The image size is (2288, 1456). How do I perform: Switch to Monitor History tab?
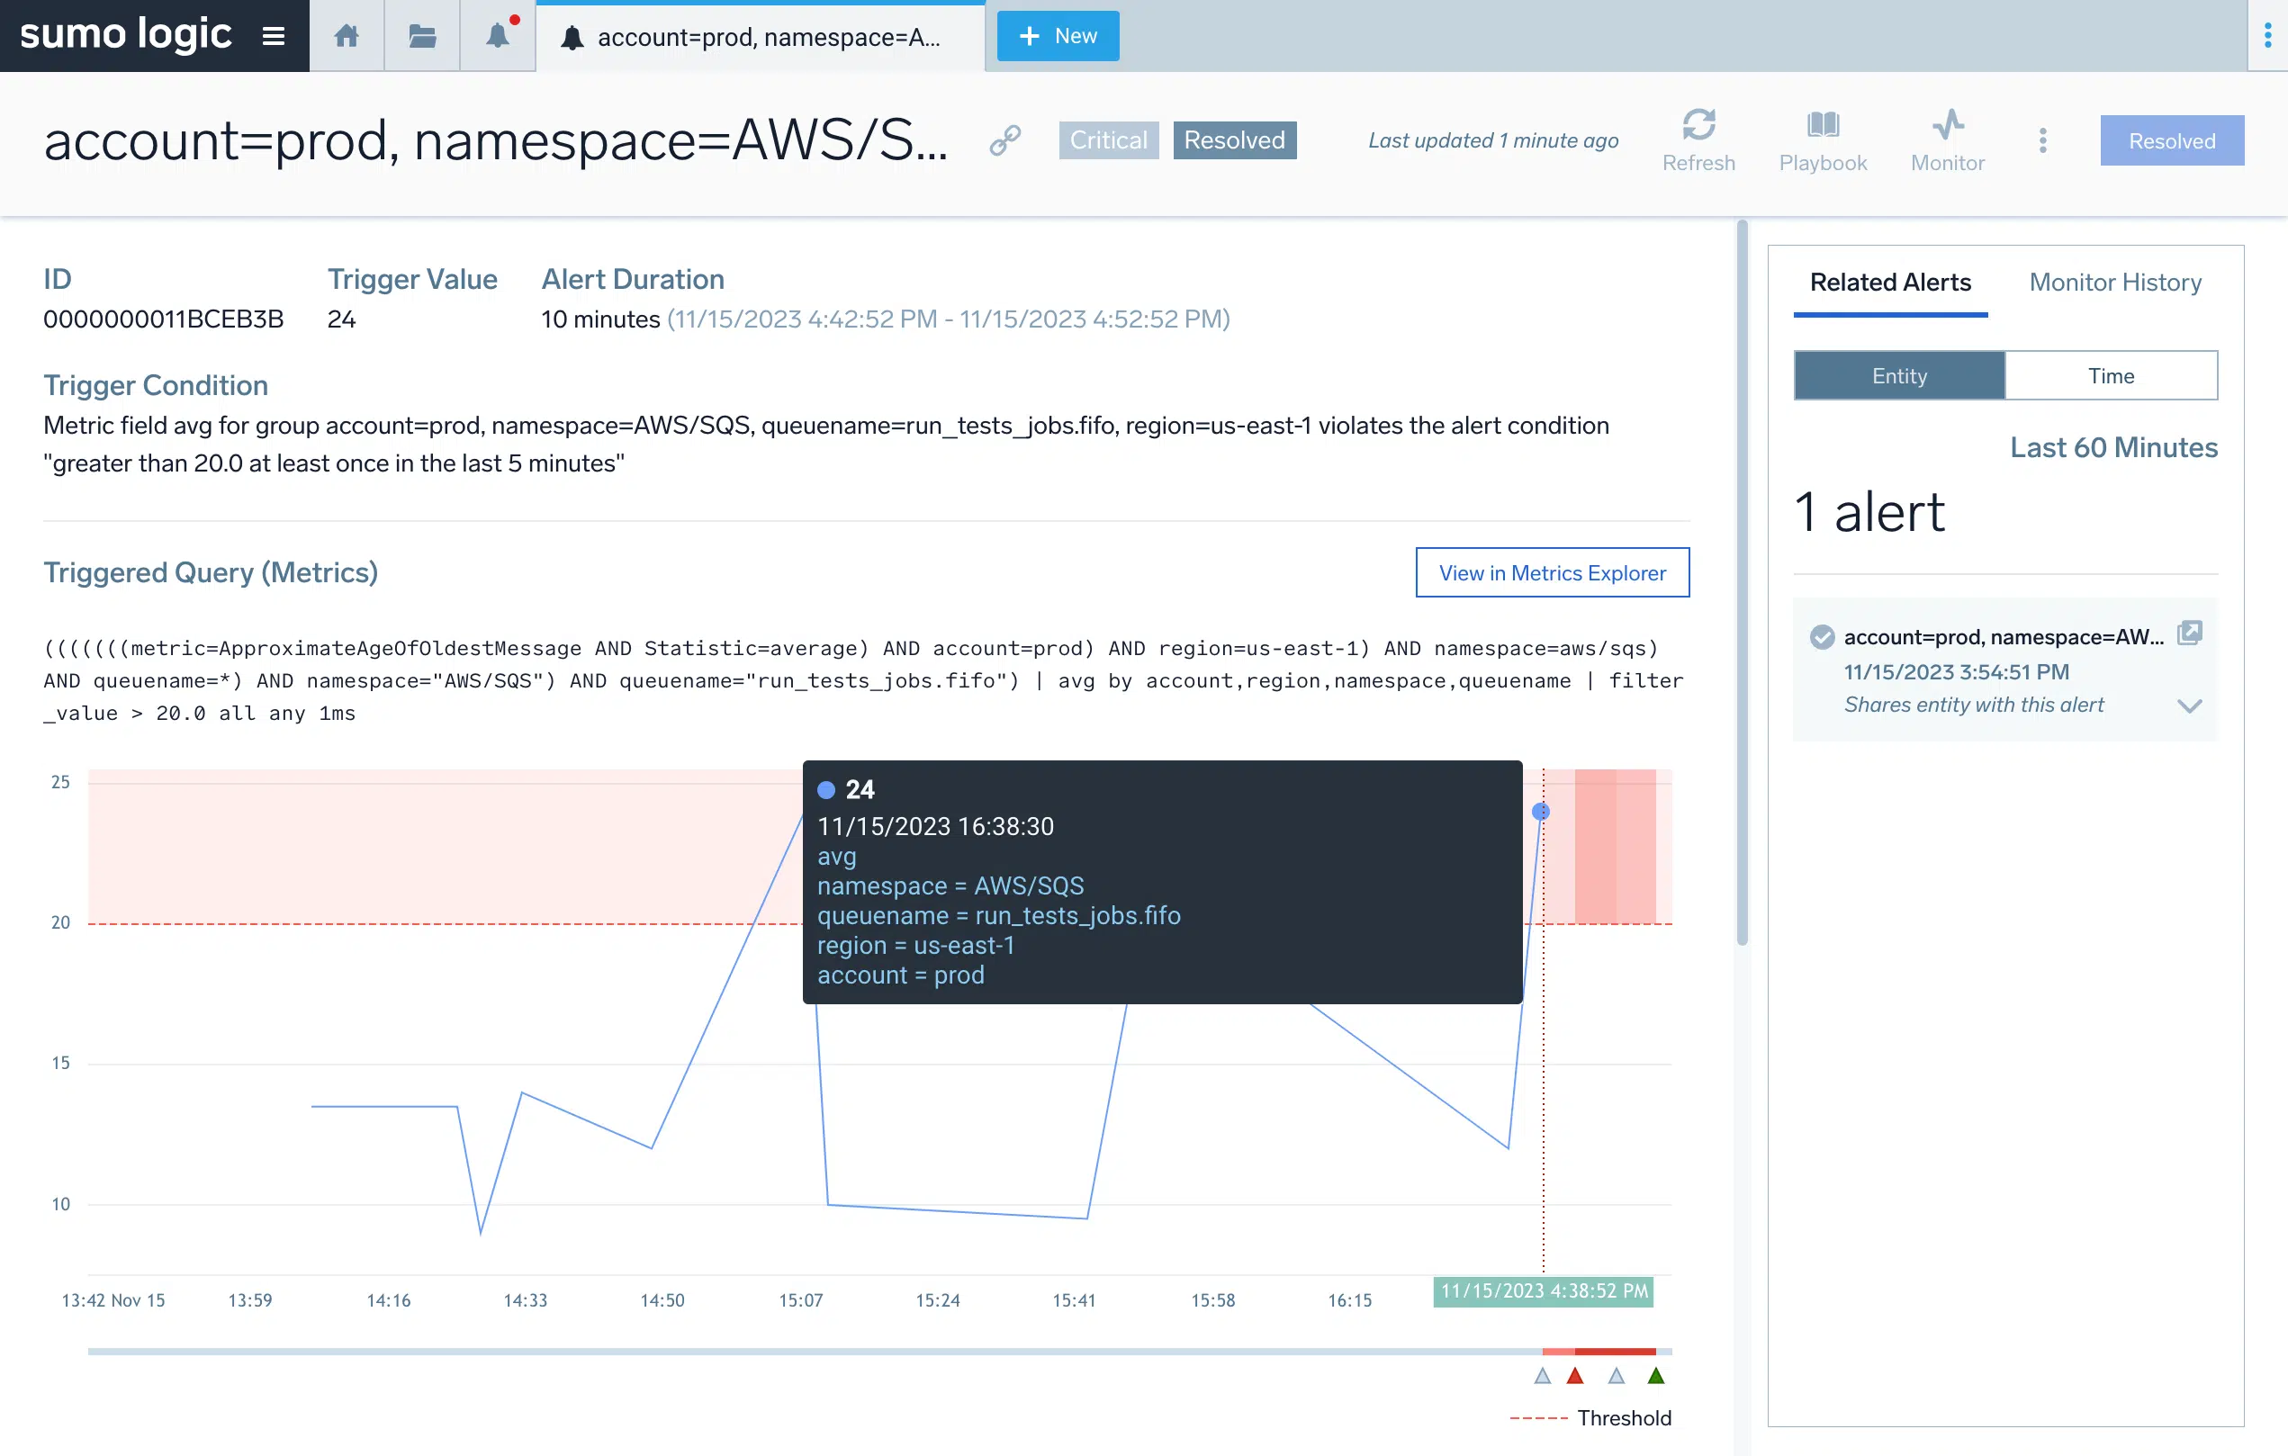[x=2114, y=282]
